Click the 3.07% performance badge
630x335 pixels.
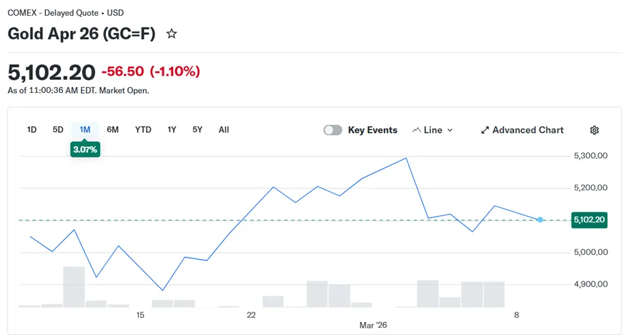pos(85,150)
